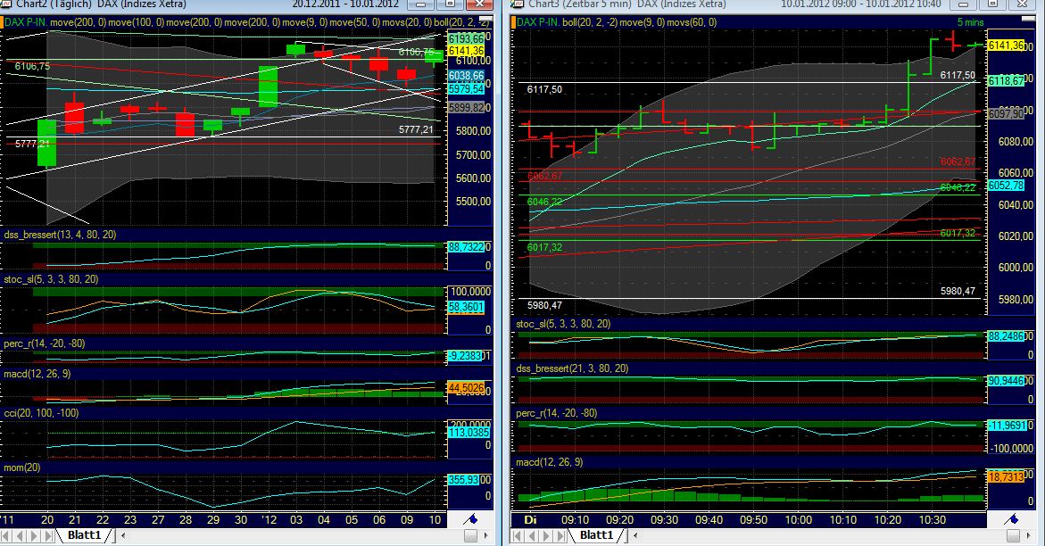Click 88,7322 dss_bressert value
Viewport: 1045px width, 546px height.
tap(466, 247)
